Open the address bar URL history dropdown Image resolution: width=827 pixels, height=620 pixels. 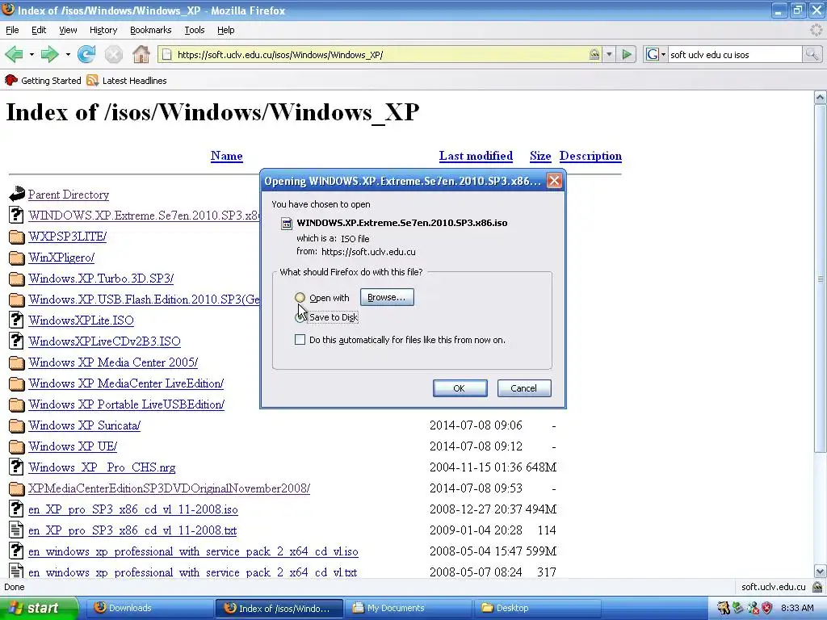click(x=609, y=54)
